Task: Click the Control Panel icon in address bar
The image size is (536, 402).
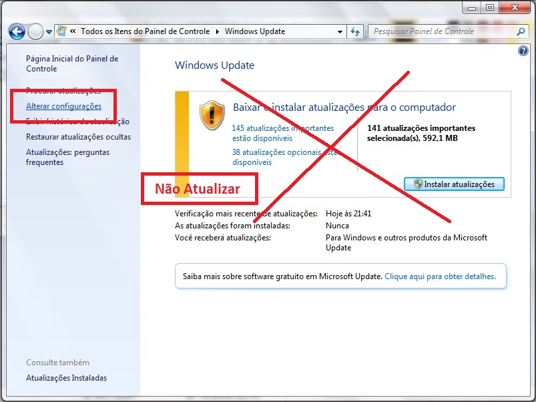Action: click(61, 31)
